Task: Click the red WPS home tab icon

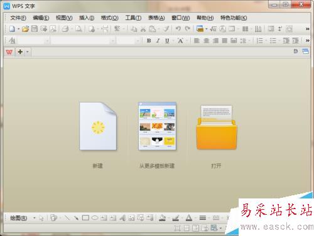Action: 9,52
